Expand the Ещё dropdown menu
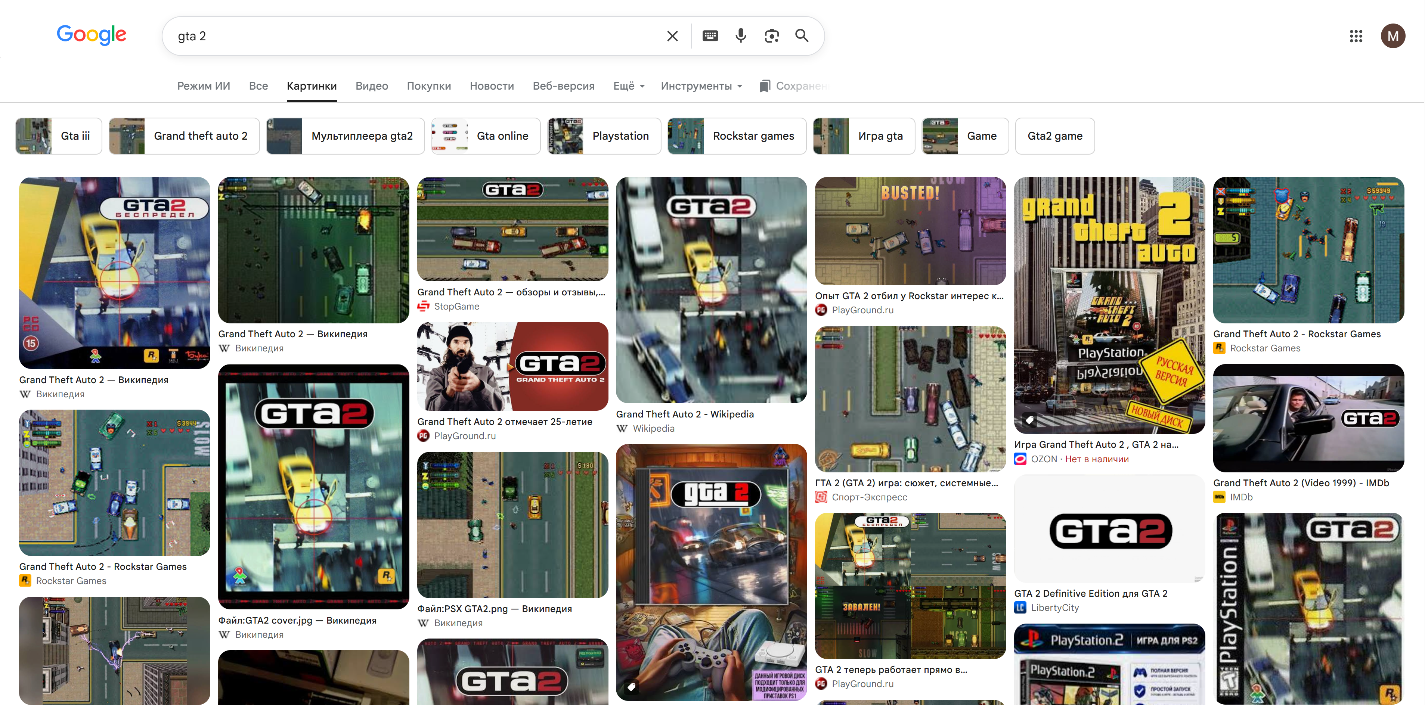This screenshot has width=1425, height=705. [x=629, y=86]
